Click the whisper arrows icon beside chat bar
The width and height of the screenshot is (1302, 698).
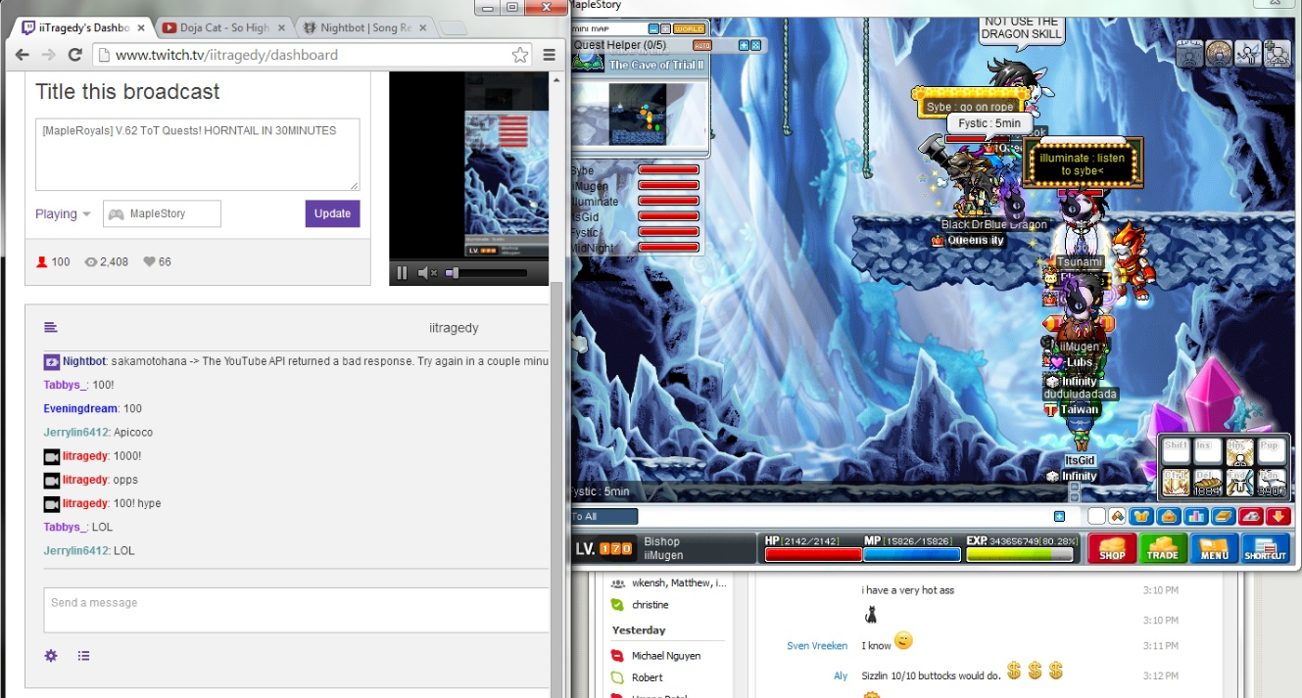tap(1117, 516)
